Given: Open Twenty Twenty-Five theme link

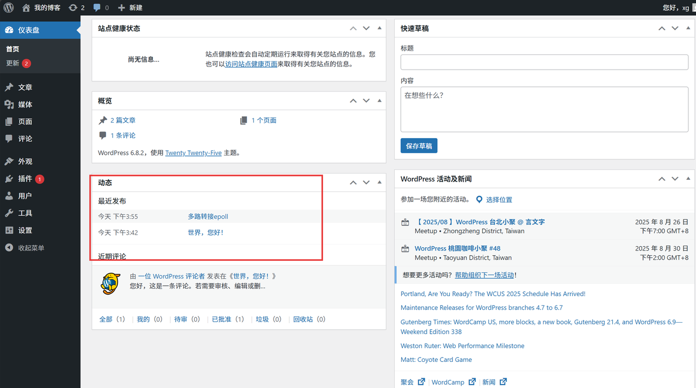Looking at the screenshot, I should point(194,153).
